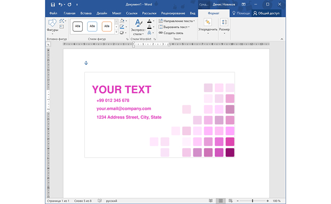Switch to the Главная tab
Viewport: 331px width, 204px height.
[70, 13]
